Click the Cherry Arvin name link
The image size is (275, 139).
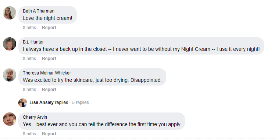(x=35, y=117)
